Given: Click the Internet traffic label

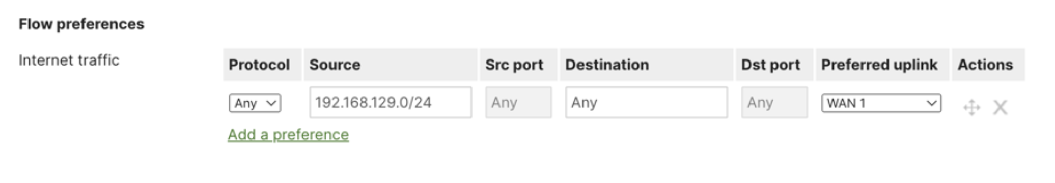Looking at the screenshot, I should tap(69, 60).
